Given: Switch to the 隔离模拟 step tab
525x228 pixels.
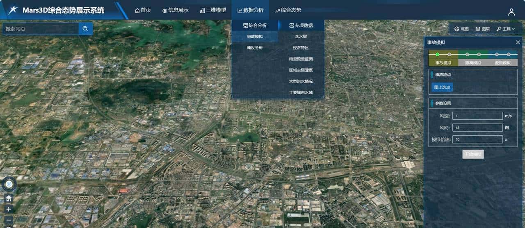Looking at the screenshot, I should click(473, 63).
